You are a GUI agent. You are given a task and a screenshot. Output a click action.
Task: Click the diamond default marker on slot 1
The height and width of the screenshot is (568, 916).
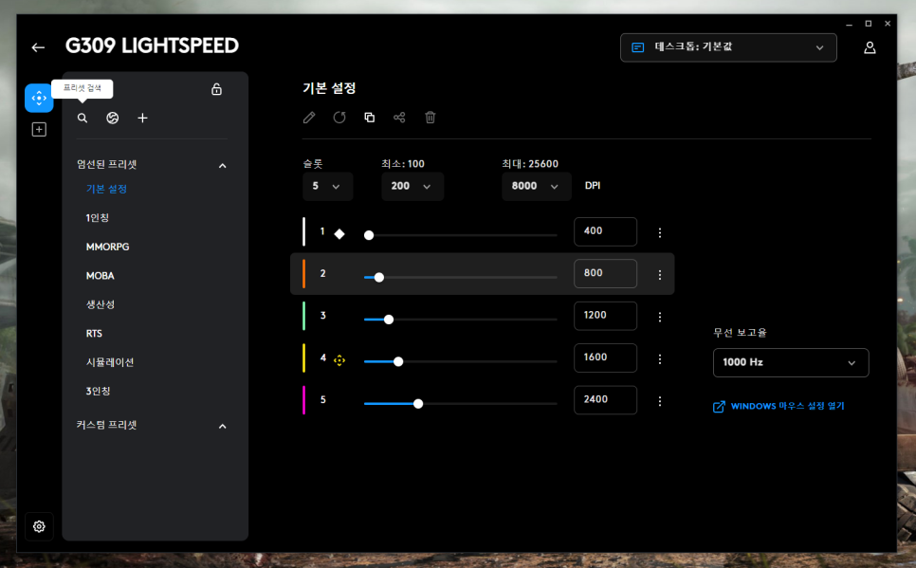339,234
